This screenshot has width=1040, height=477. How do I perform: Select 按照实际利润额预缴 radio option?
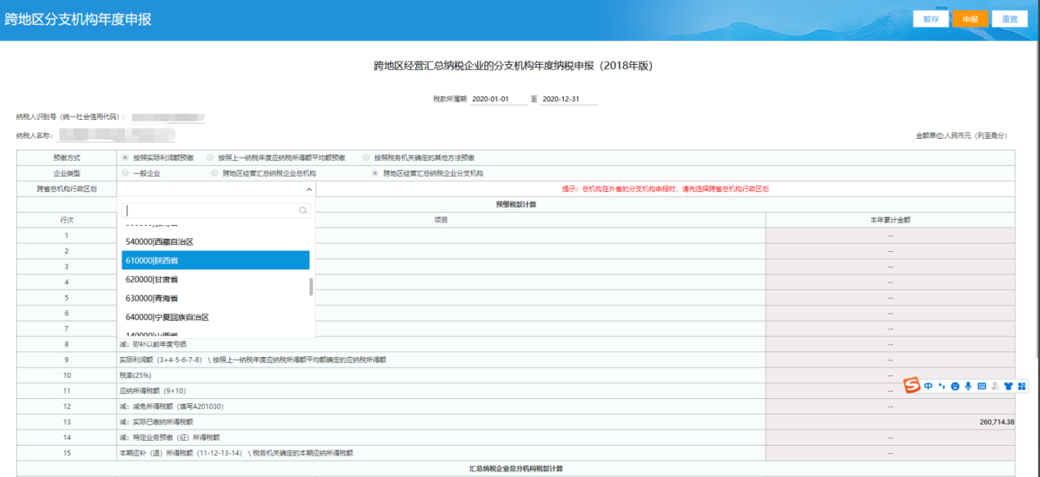(126, 158)
